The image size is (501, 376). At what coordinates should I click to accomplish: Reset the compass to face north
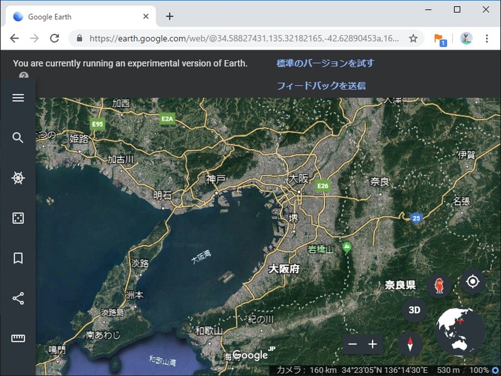[x=410, y=343]
